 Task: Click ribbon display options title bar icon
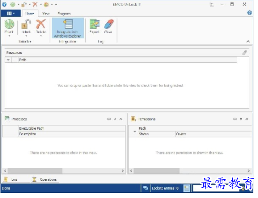(x=212, y=4)
